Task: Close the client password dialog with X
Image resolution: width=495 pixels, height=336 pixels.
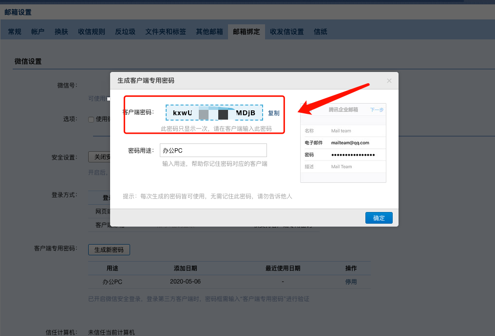Action: pos(389,81)
